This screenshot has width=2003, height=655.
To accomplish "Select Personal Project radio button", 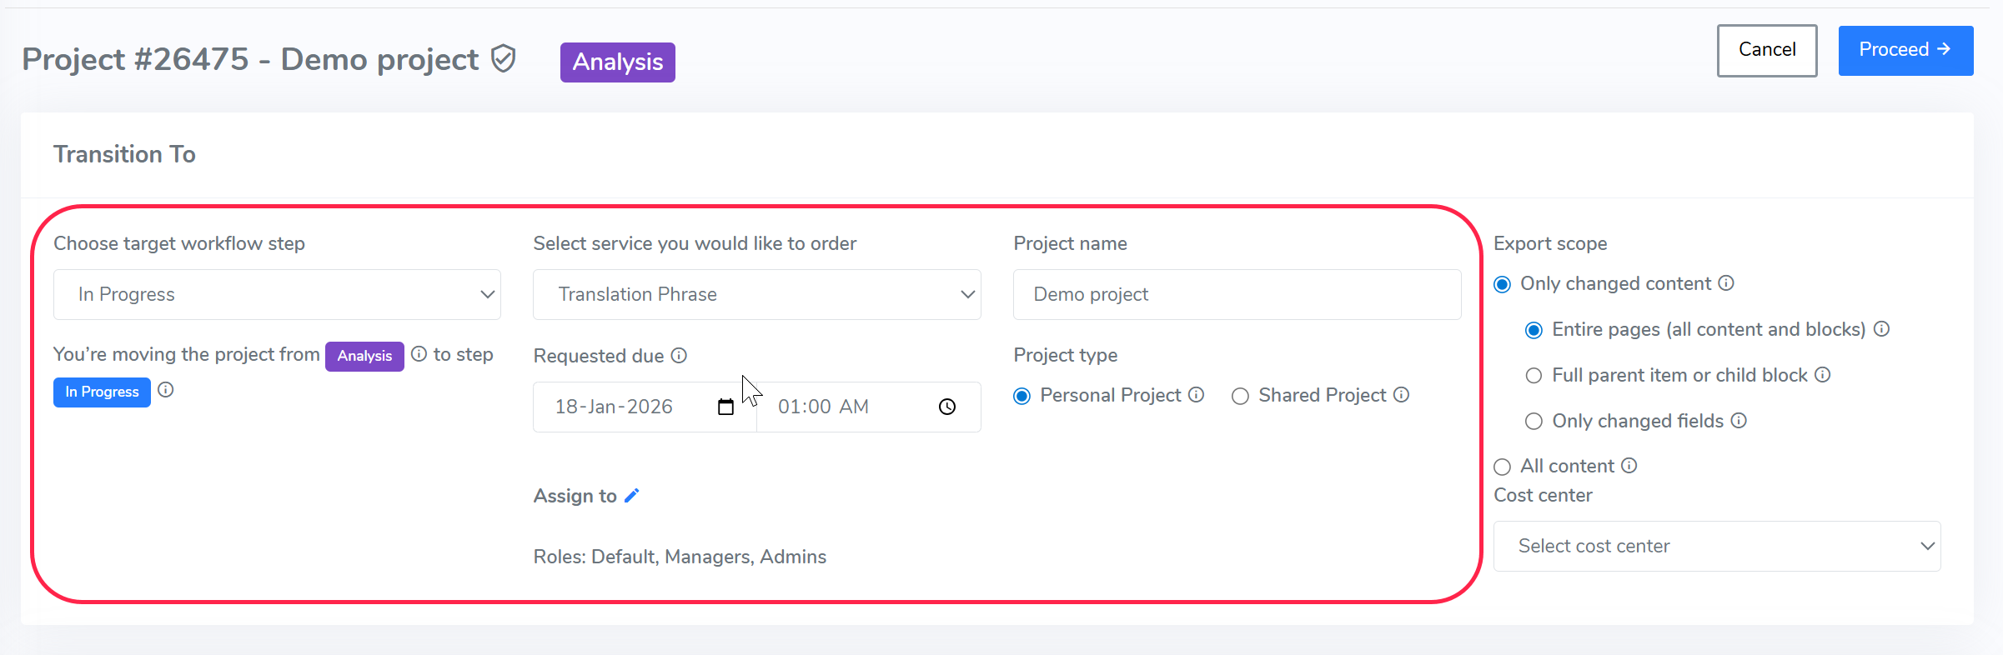I will (1022, 397).
